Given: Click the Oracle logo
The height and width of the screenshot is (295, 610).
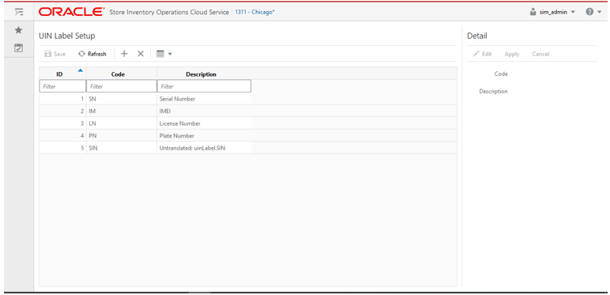Looking at the screenshot, I should click(x=71, y=12).
